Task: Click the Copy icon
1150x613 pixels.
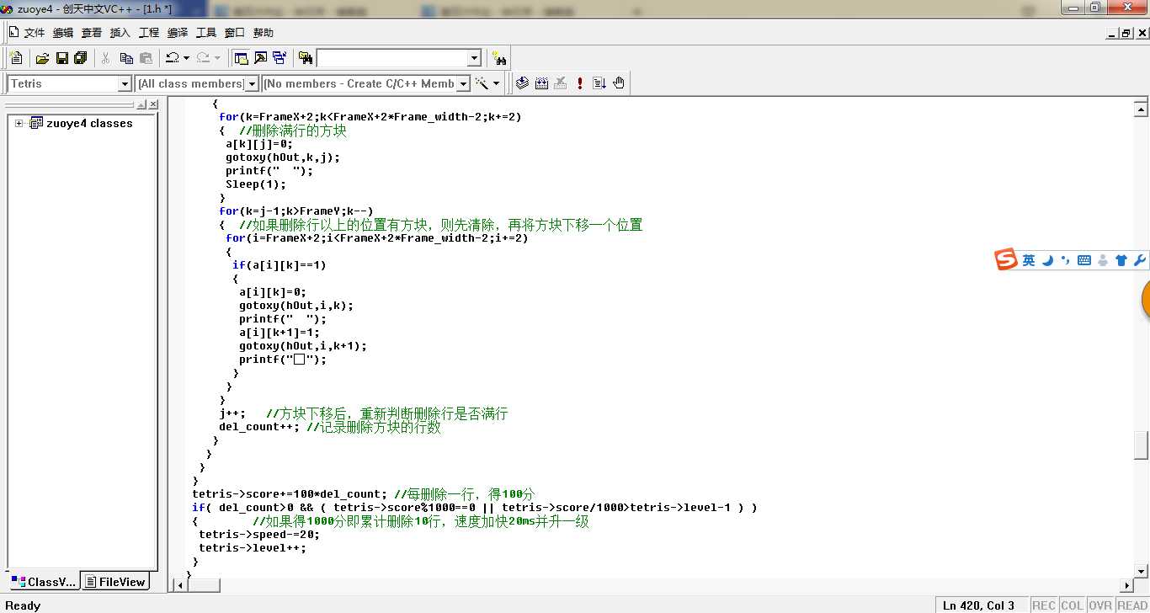Action: (126, 58)
